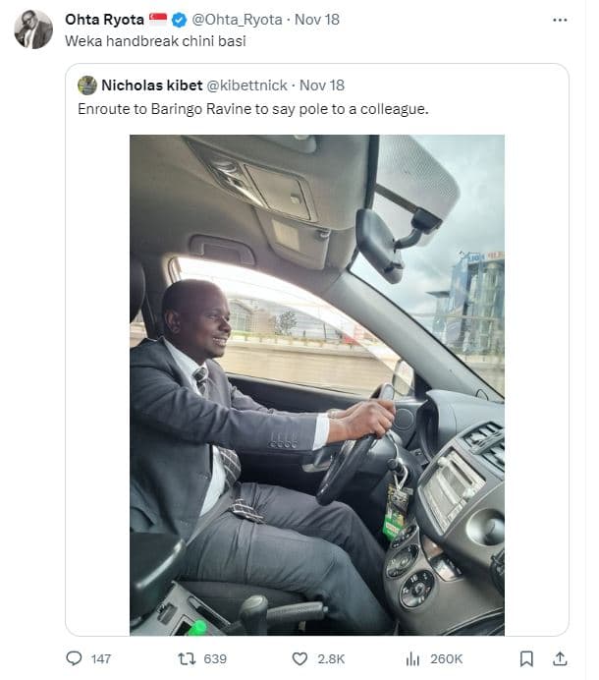Repost this tweet using retweet icon

186,658
